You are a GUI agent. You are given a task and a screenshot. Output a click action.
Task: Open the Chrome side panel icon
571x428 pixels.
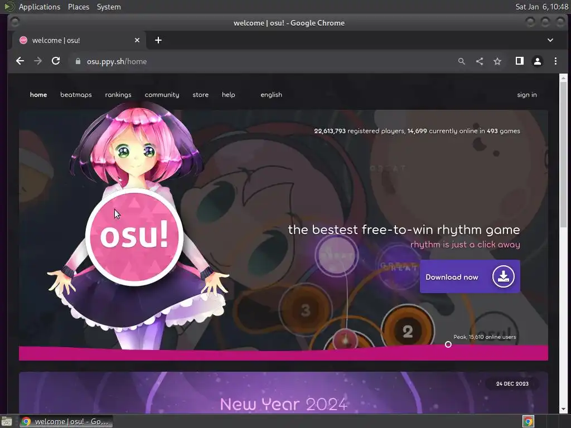tap(520, 61)
